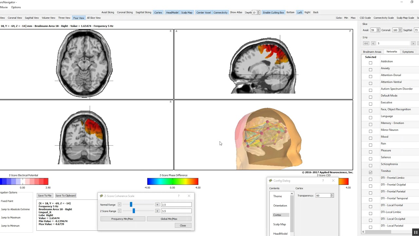Screen dimensions: 419x236
Task: Select Axial Slicing toolbar item
Action: [x=108, y=12]
